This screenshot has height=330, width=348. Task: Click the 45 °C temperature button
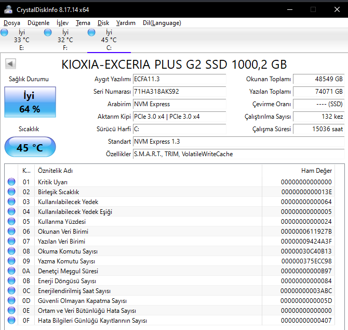click(30, 147)
